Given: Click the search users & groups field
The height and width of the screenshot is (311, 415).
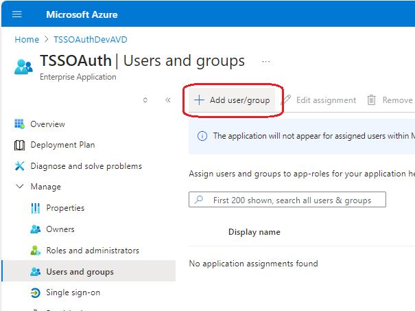Looking at the screenshot, I should [287, 200].
